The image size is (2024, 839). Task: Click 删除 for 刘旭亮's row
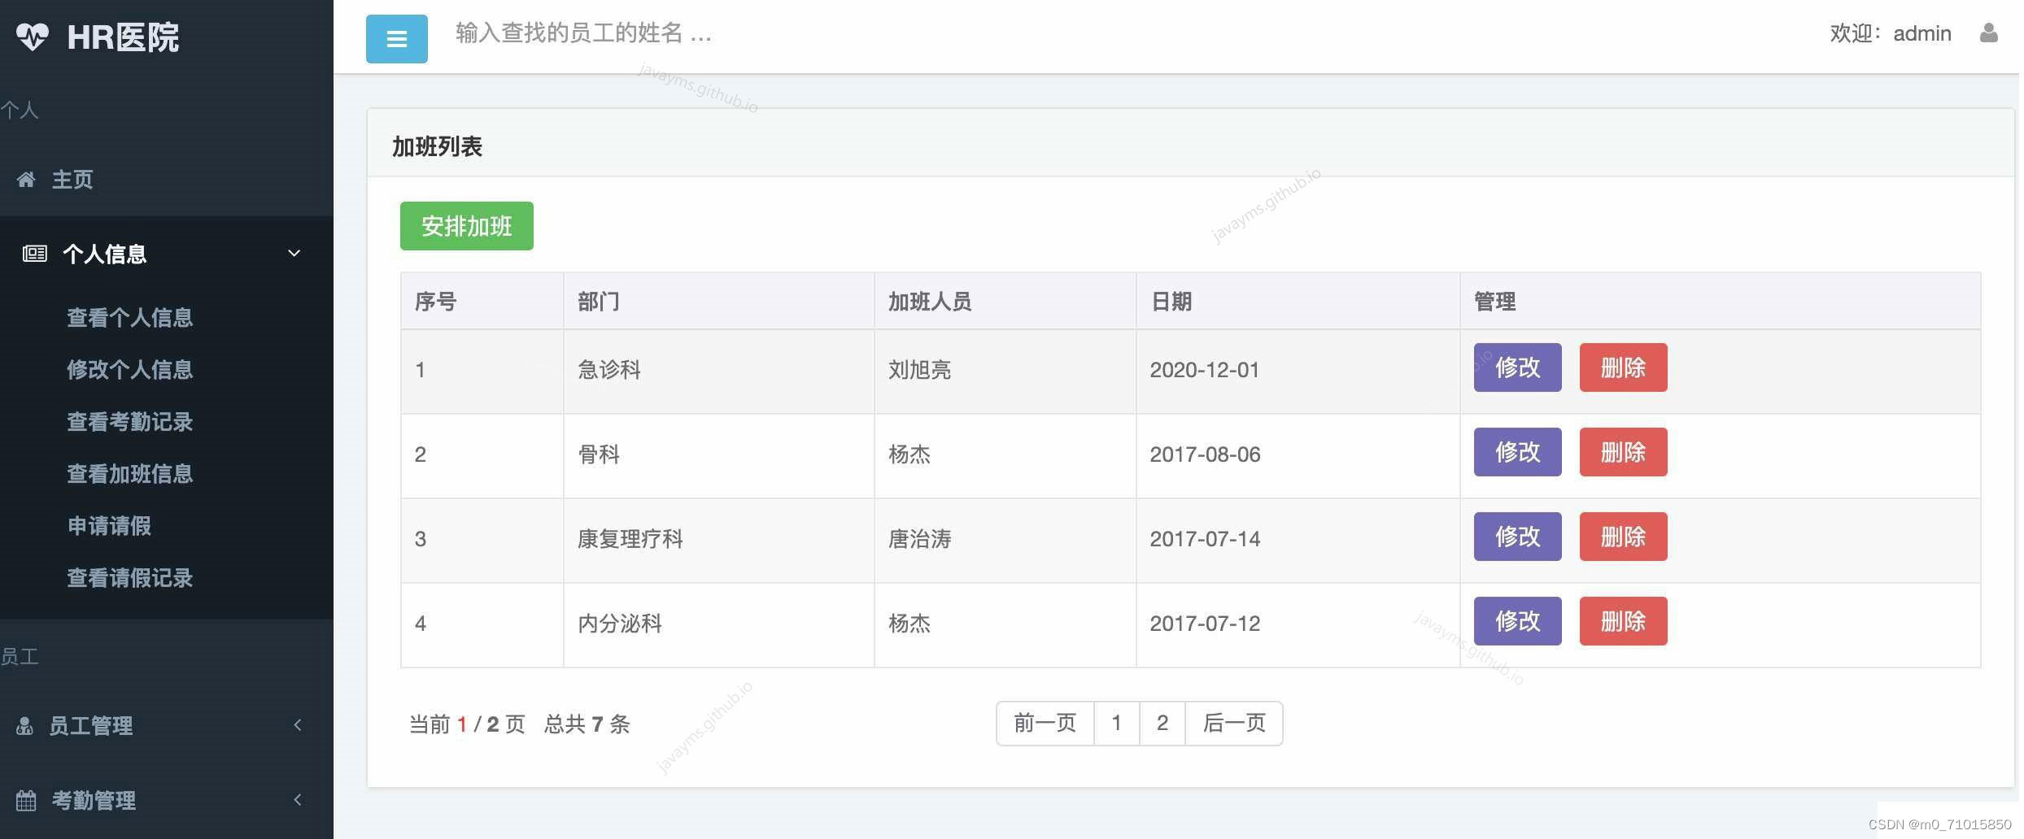point(1624,367)
